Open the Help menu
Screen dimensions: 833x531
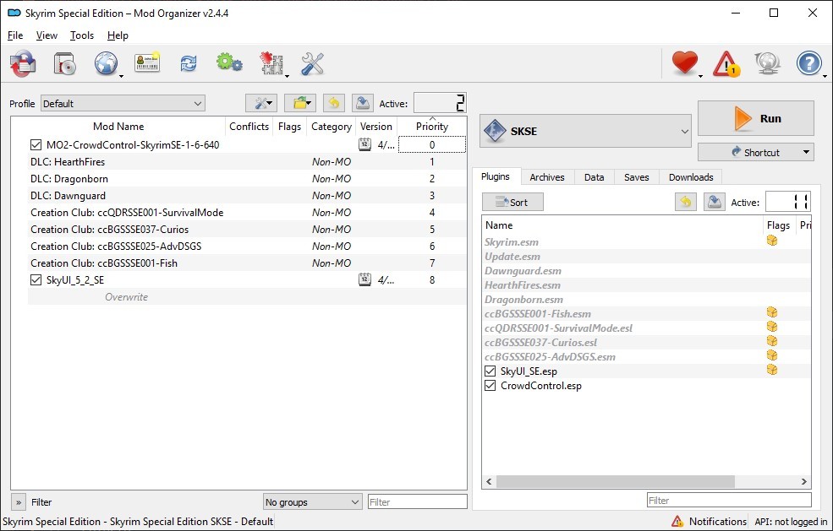tap(118, 35)
